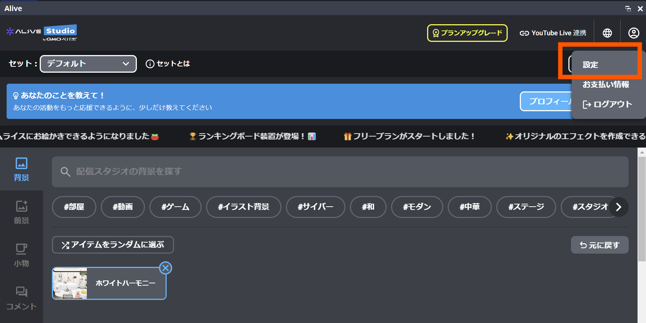The height and width of the screenshot is (323, 646).
Task: Filter by the #イラスト背景 tag
Action: (244, 207)
